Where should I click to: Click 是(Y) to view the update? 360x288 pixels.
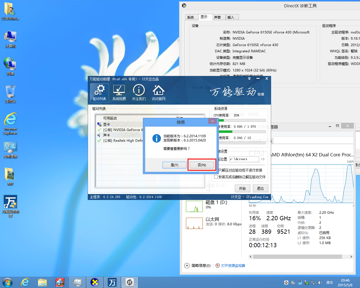(174, 165)
